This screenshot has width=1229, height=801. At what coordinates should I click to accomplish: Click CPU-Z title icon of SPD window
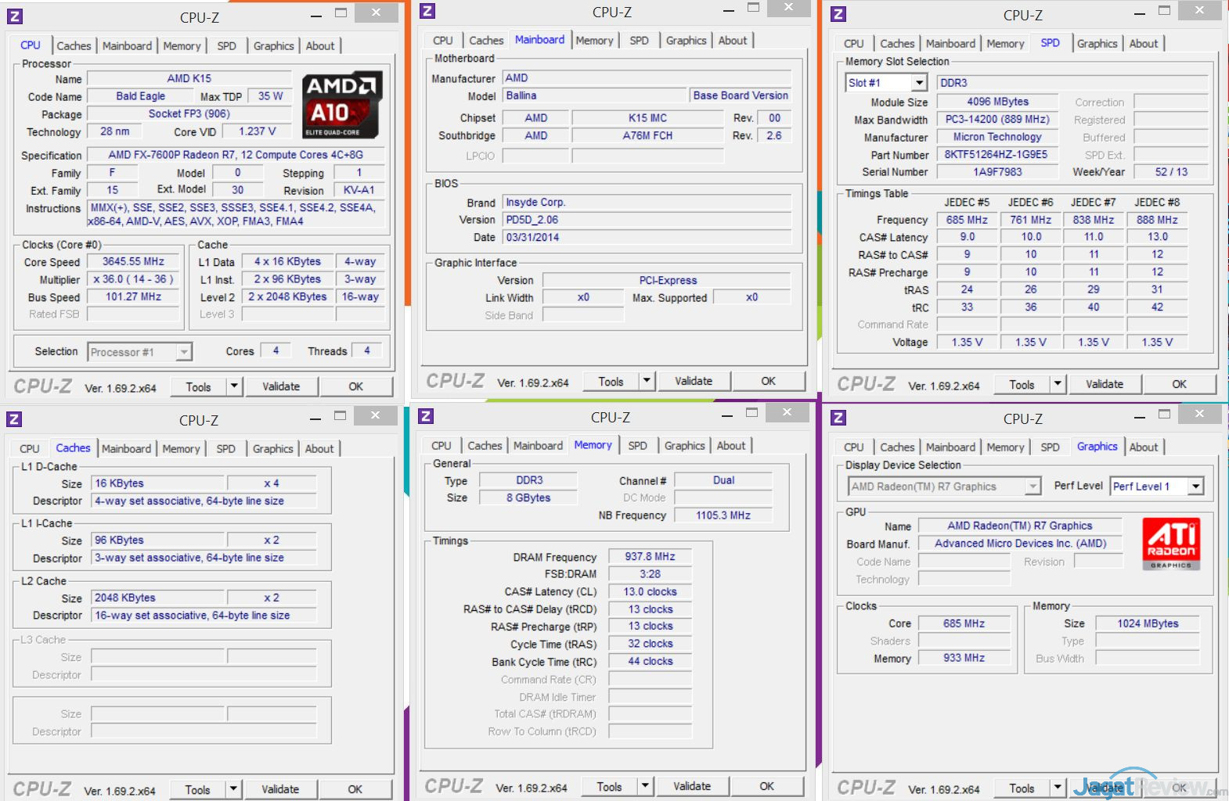[838, 14]
